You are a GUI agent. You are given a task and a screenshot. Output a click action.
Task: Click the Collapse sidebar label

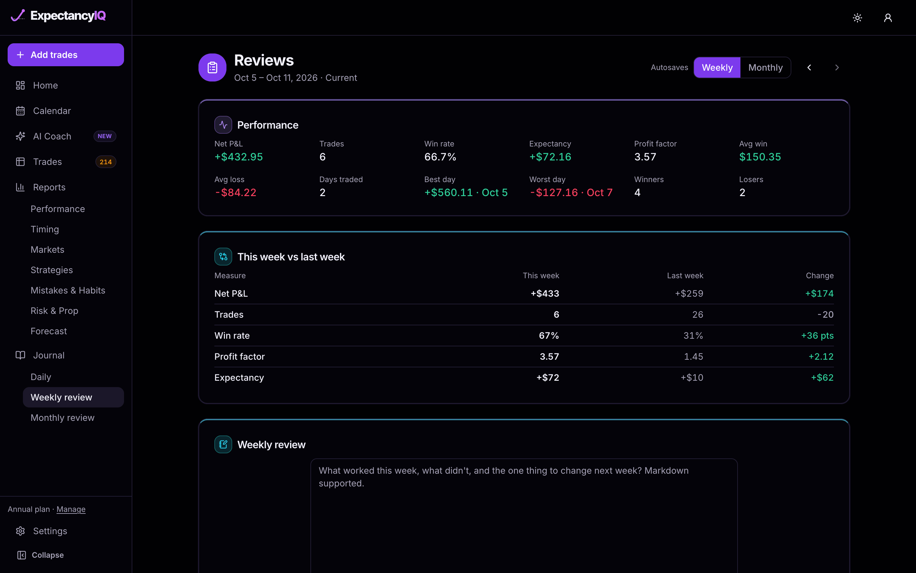pos(48,555)
